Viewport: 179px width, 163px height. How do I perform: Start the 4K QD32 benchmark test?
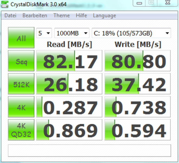click(x=21, y=130)
